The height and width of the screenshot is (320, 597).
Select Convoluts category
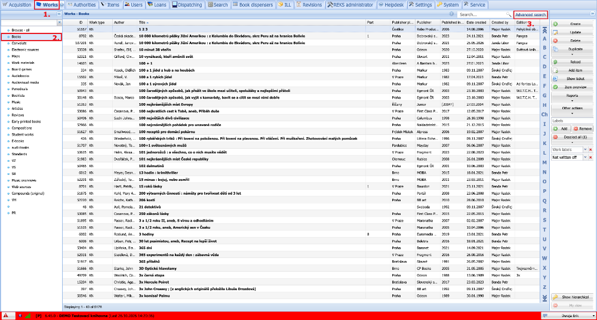19,43
